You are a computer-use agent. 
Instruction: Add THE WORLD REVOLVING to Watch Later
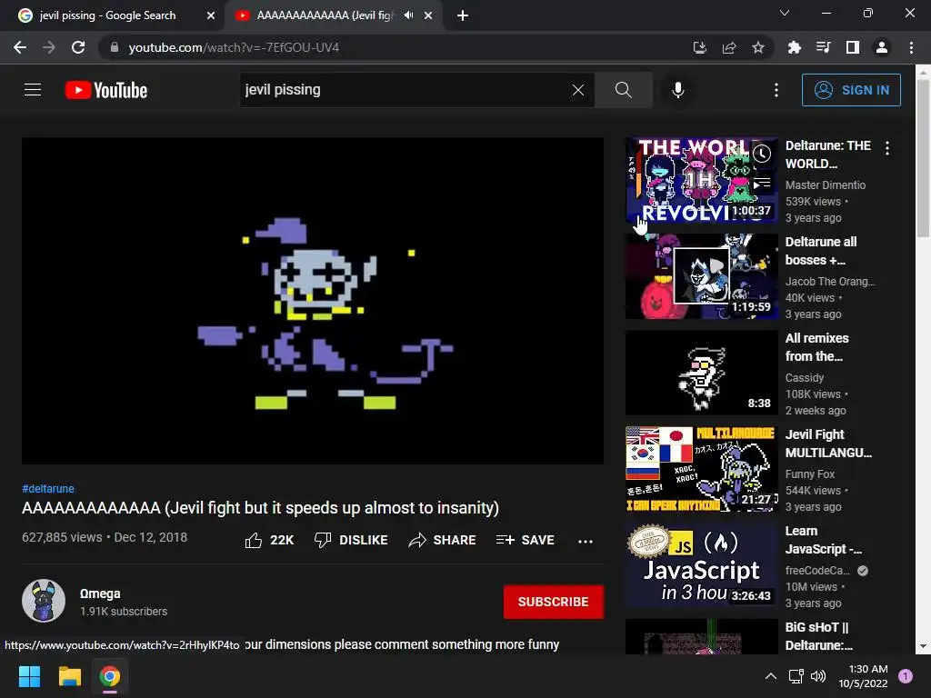point(762,155)
